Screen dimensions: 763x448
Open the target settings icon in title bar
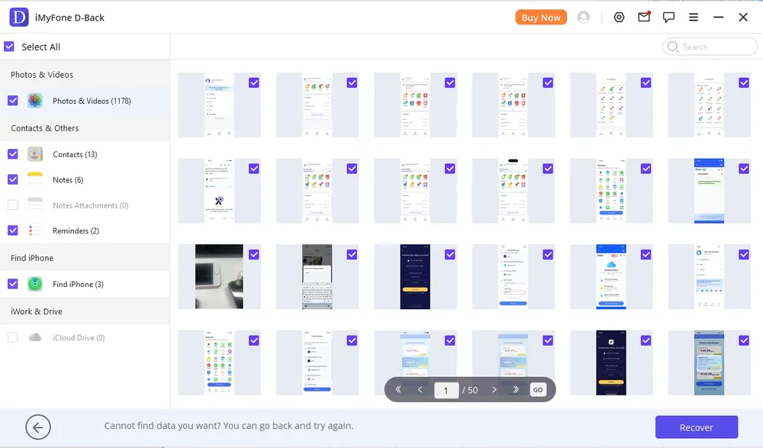[619, 18]
